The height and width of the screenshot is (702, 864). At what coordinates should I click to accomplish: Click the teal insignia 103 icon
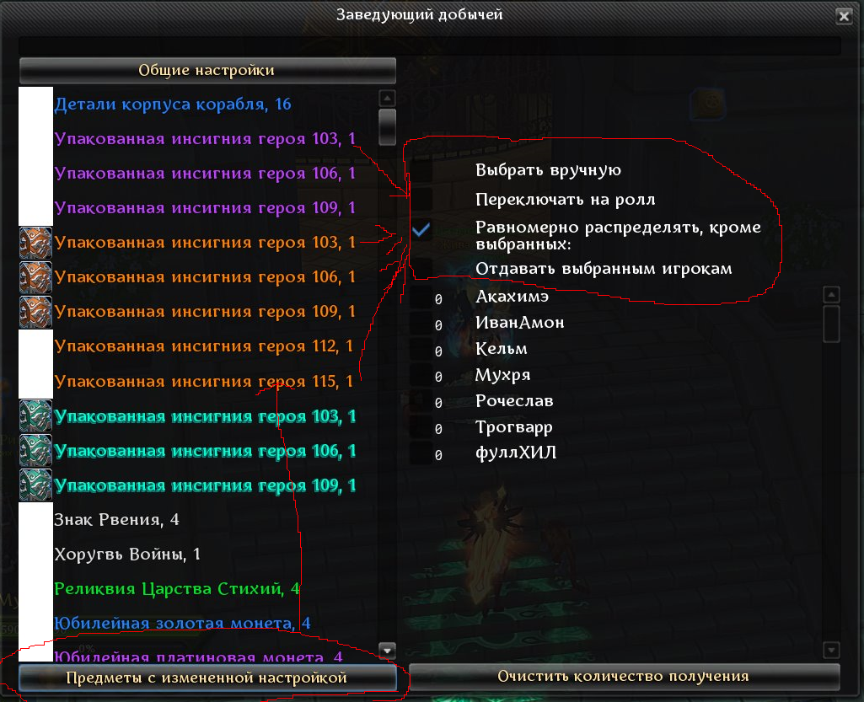pos(35,415)
